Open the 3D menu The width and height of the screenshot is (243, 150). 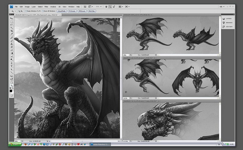60,6
